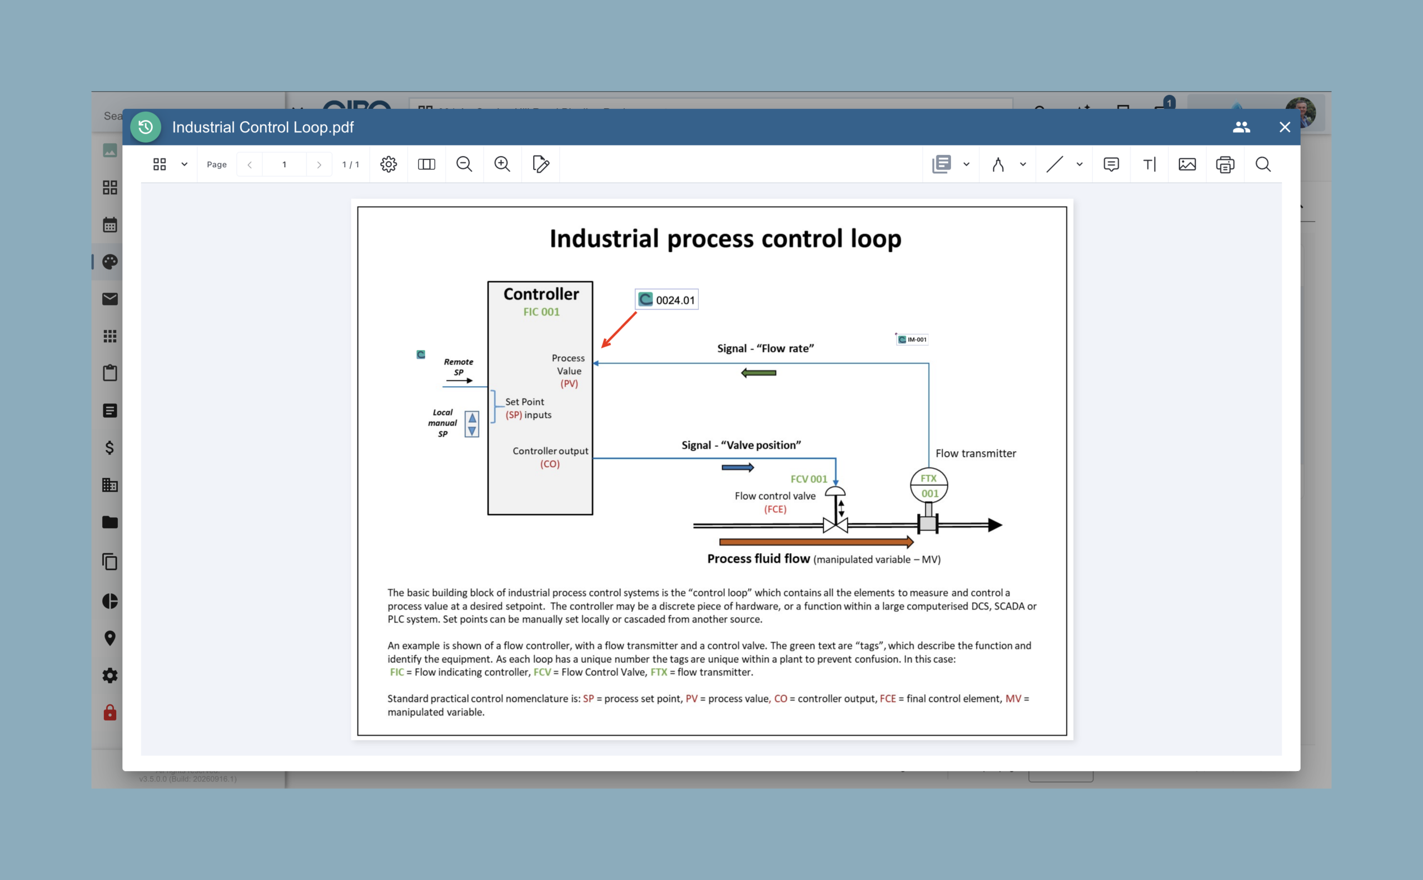This screenshot has width=1423, height=880.
Task: Open the dollar finance sidebar item
Action: coord(110,448)
